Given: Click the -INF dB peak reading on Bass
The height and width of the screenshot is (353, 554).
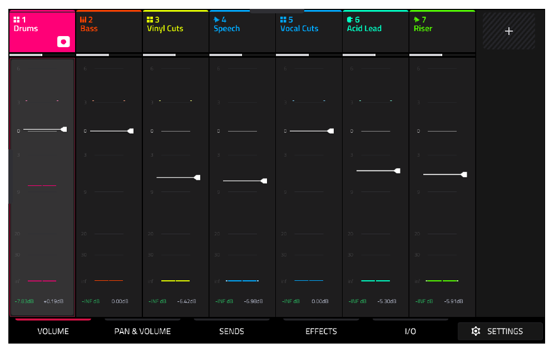Looking at the screenshot, I should coord(91,301).
